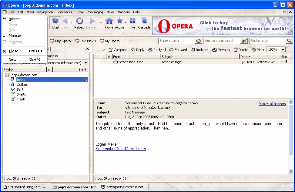Select the Outbox folder
Screen dimensions: 295x192
coord(22,85)
